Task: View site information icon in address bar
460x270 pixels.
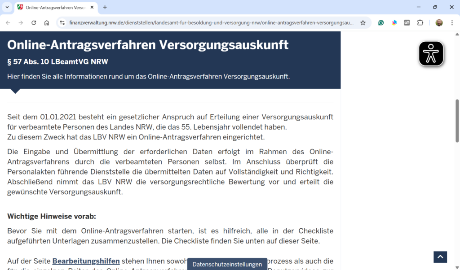Action: (62, 23)
